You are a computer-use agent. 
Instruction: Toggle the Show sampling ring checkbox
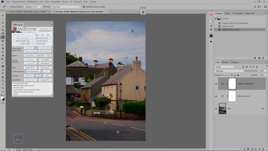coord(84,7)
